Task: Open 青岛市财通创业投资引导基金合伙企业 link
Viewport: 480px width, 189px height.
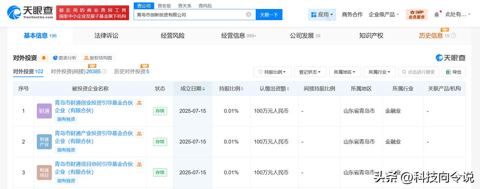Action: (94, 107)
